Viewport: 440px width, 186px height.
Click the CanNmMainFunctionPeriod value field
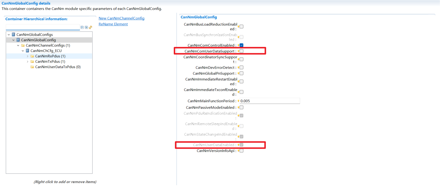270,101
